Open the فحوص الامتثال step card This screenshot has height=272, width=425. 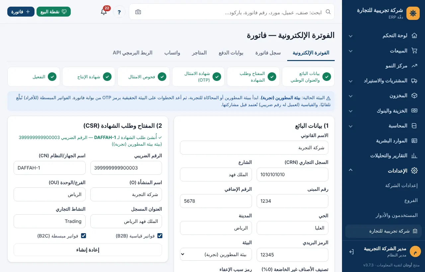143,77
